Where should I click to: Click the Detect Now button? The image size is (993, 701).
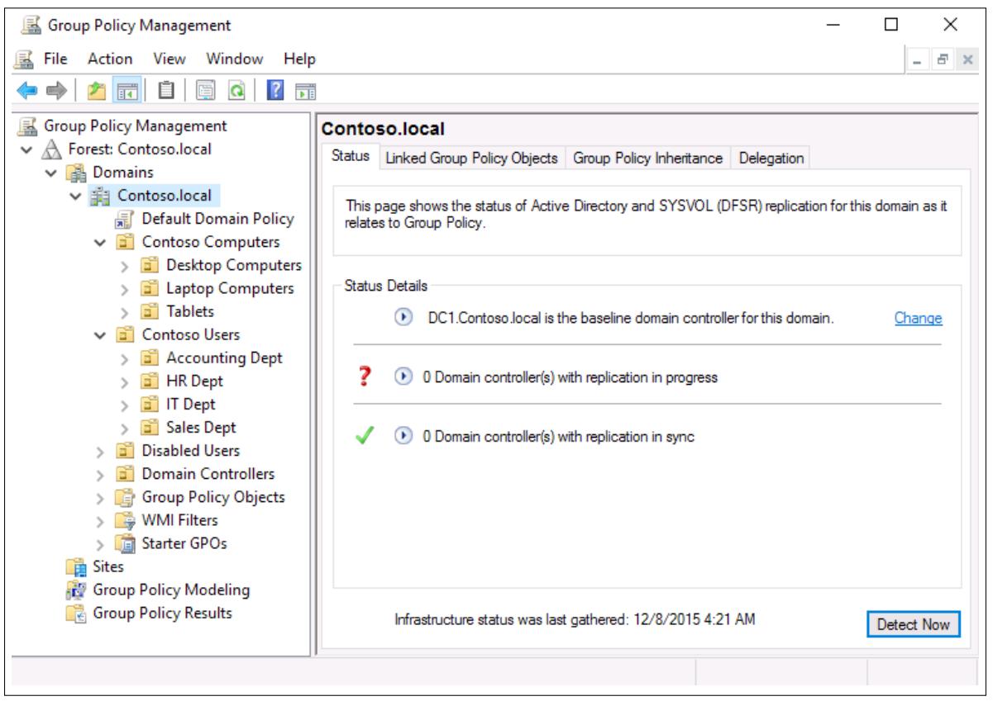pyautogui.click(x=914, y=624)
